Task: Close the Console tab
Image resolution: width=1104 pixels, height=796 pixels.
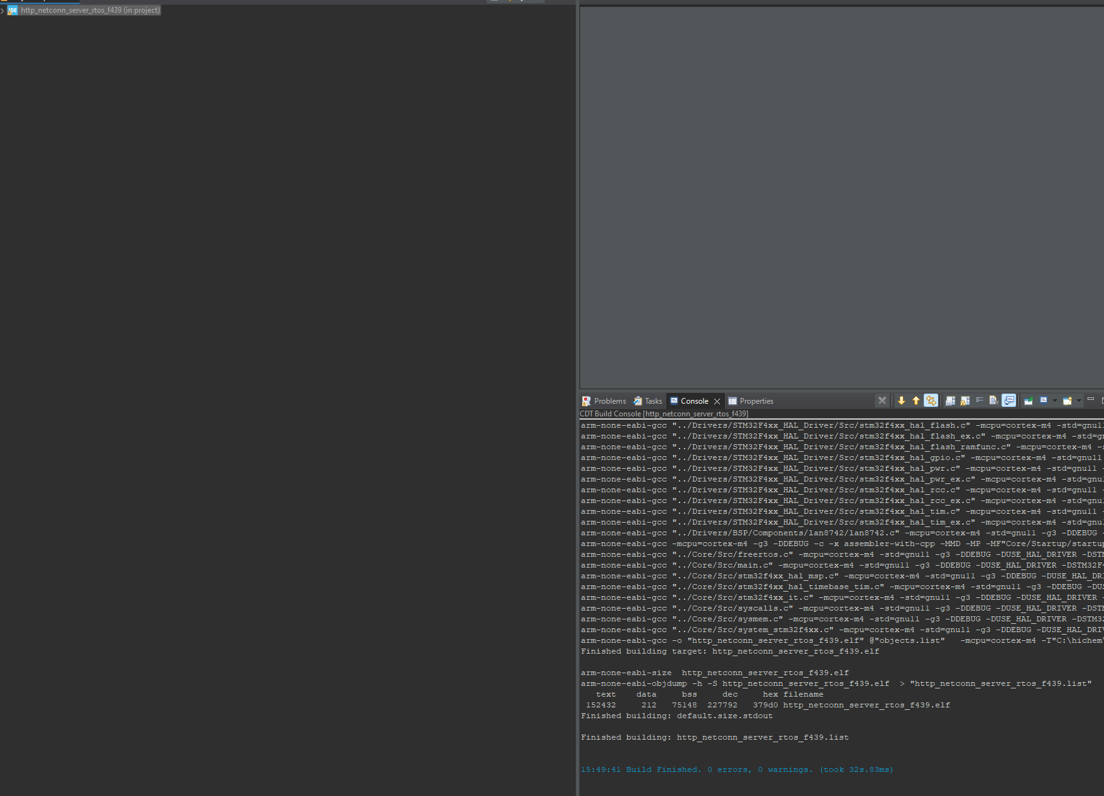Action: tap(717, 401)
